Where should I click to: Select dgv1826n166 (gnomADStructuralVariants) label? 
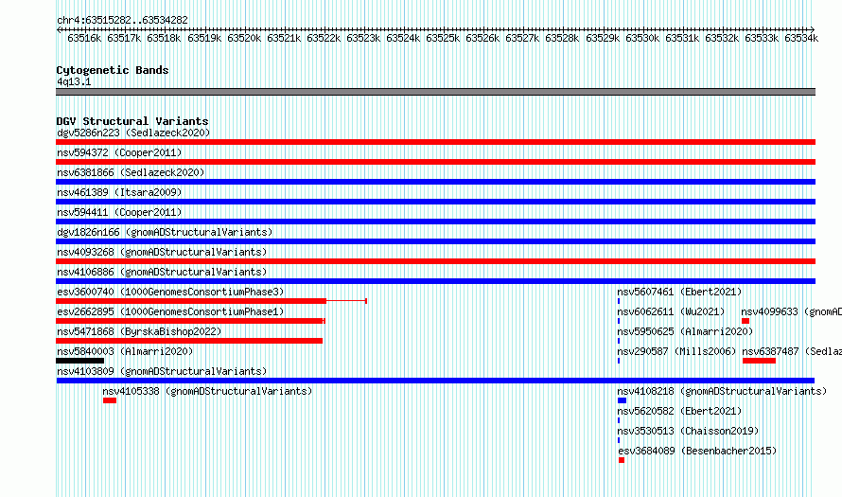coord(165,232)
